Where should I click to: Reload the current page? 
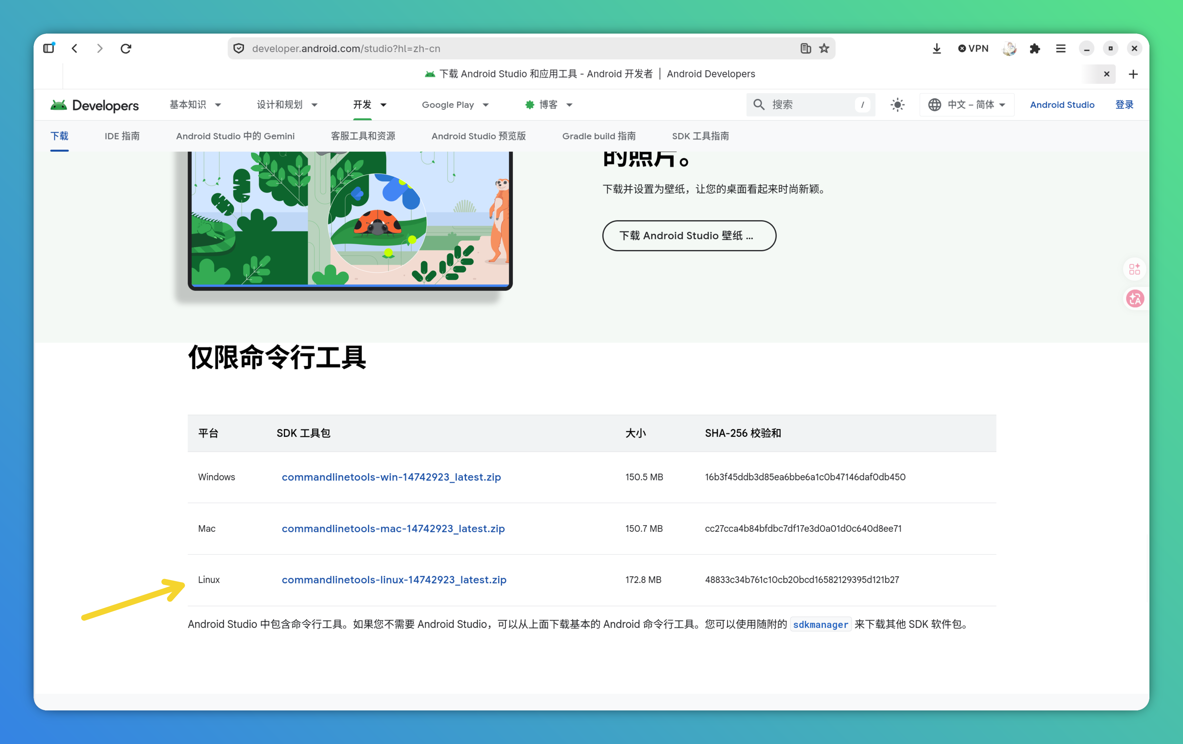pos(126,48)
